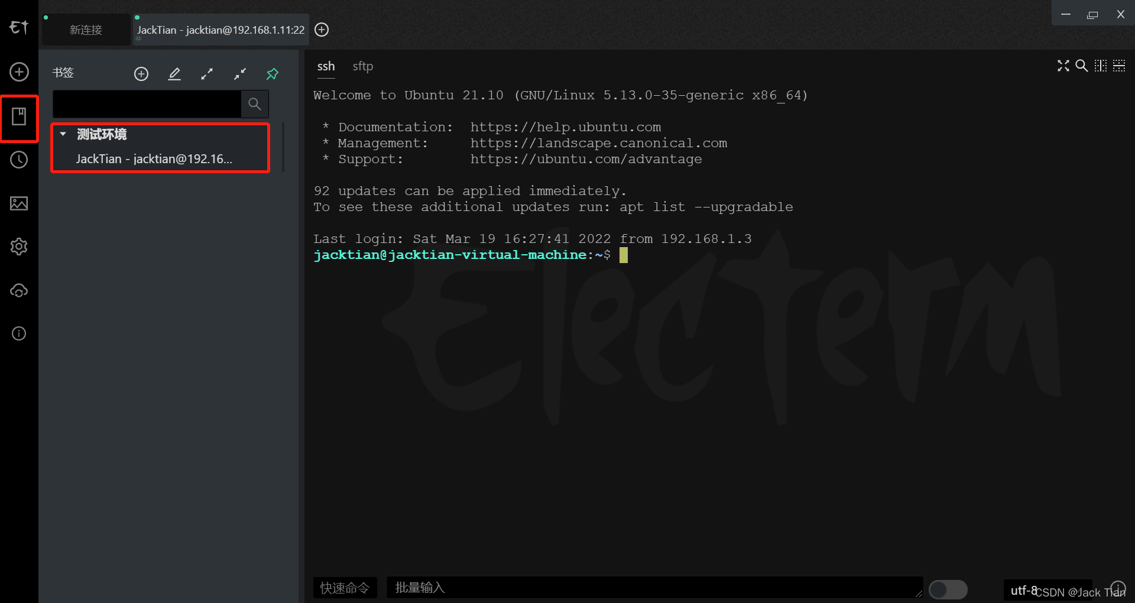Click the bookmark search input field
Screen dimensions: 1135x603
pos(147,104)
